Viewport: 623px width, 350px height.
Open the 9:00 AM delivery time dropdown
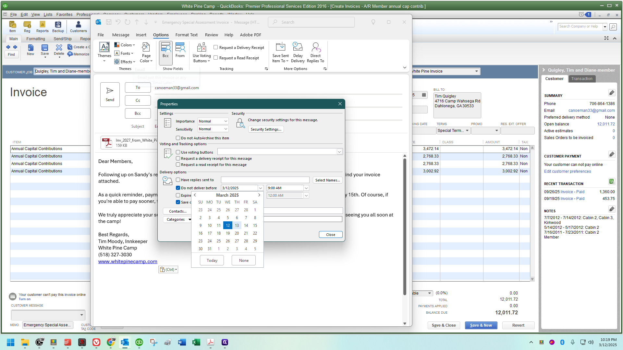coord(306,188)
